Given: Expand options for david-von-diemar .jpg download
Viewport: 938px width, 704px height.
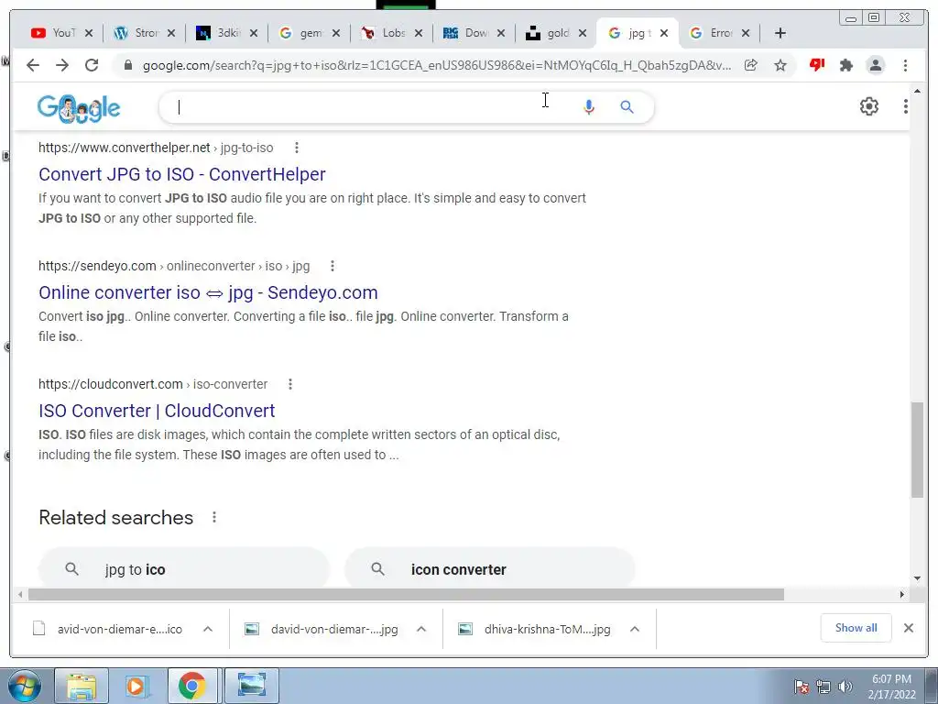Looking at the screenshot, I should click(421, 629).
